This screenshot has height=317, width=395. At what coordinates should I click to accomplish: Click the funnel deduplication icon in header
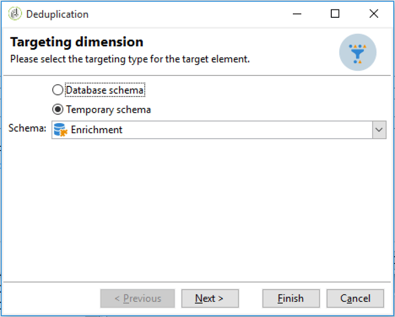click(x=358, y=52)
